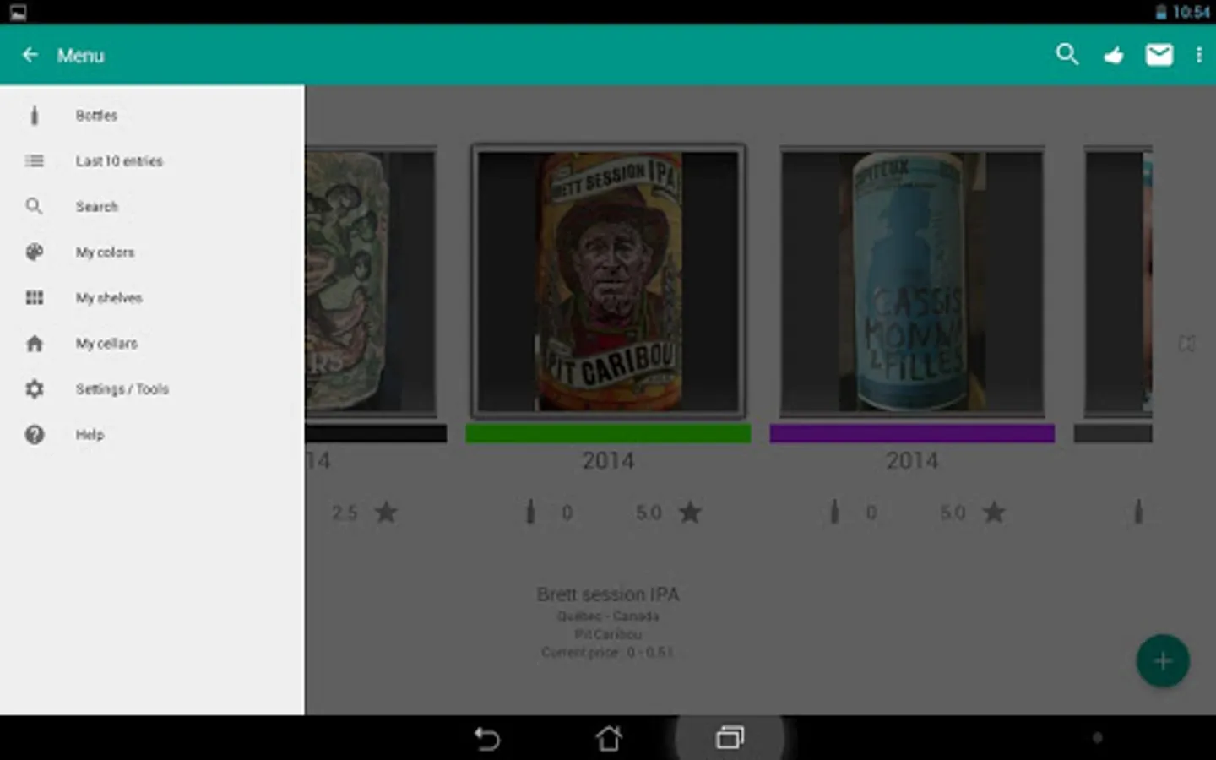Viewport: 1216px width, 760px height.
Task: Tap the list icon beside Last 10 entries
Action: (x=35, y=160)
